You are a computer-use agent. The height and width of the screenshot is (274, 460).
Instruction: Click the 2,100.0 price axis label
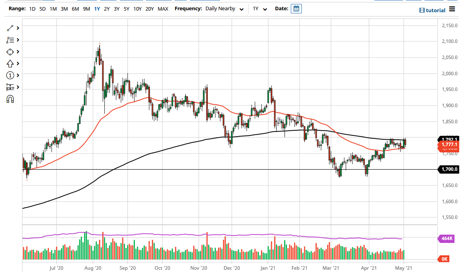(x=449, y=41)
